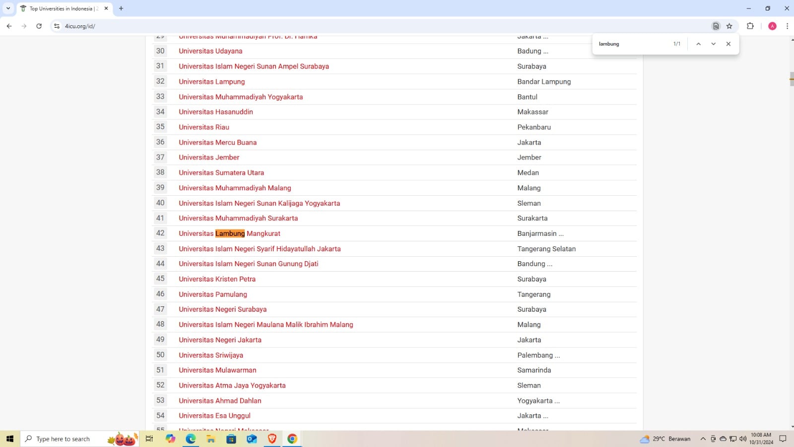Image resolution: width=794 pixels, height=447 pixels.
Task: Bookmark this page with the star icon
Action: pyautogui.click(x=729, y=26)
